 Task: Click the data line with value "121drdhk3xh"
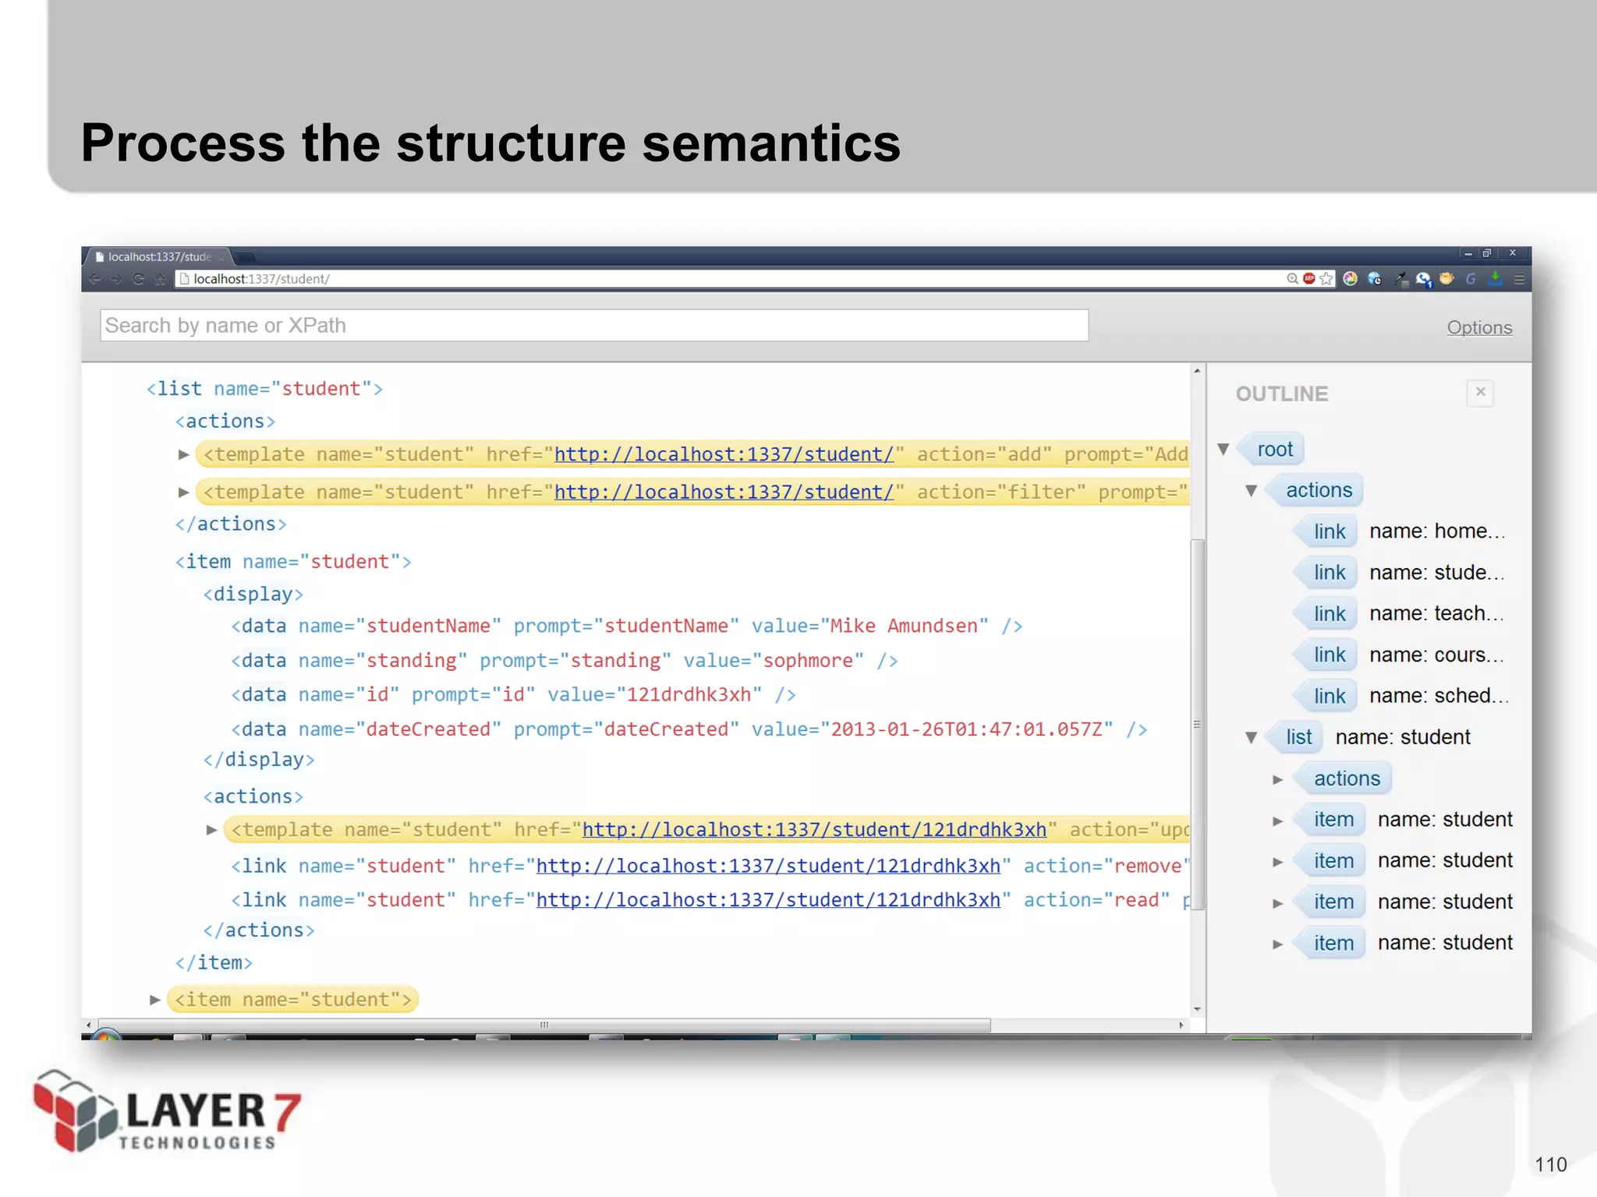pos(513,695)
